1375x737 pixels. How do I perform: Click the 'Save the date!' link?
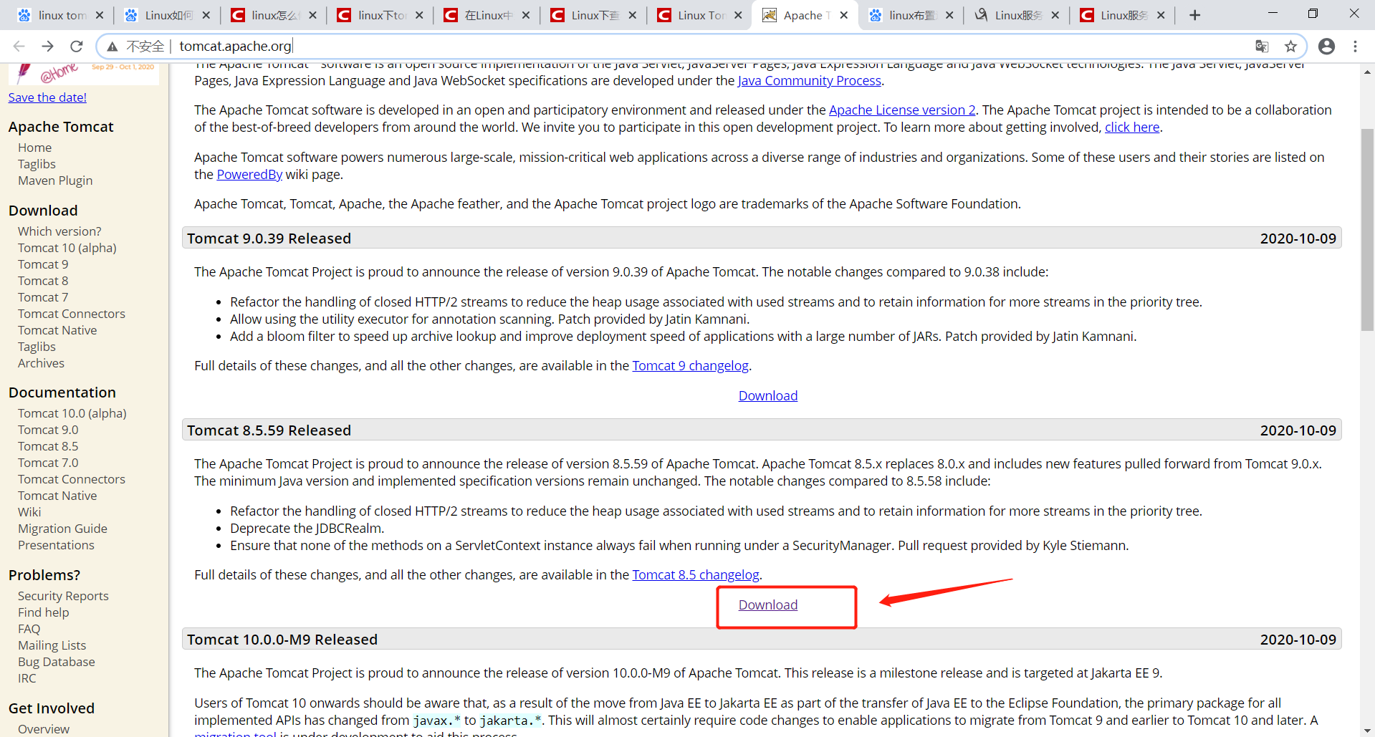point(47,97)
